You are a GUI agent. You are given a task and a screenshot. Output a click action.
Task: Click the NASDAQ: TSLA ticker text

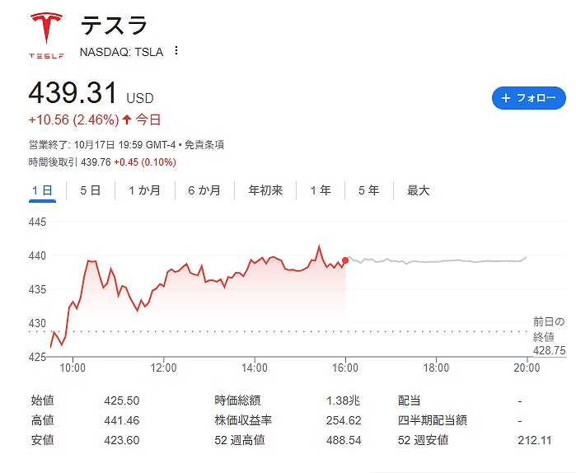click(x=121, y=51)
